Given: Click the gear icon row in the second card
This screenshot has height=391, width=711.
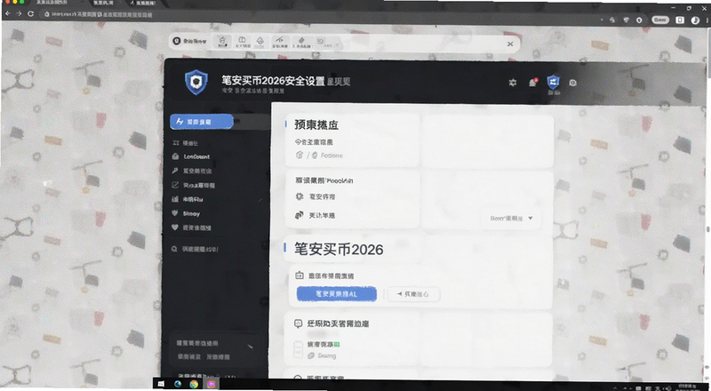Looking at the screenshot, I should pyautogui.click(x=316, y=197).
